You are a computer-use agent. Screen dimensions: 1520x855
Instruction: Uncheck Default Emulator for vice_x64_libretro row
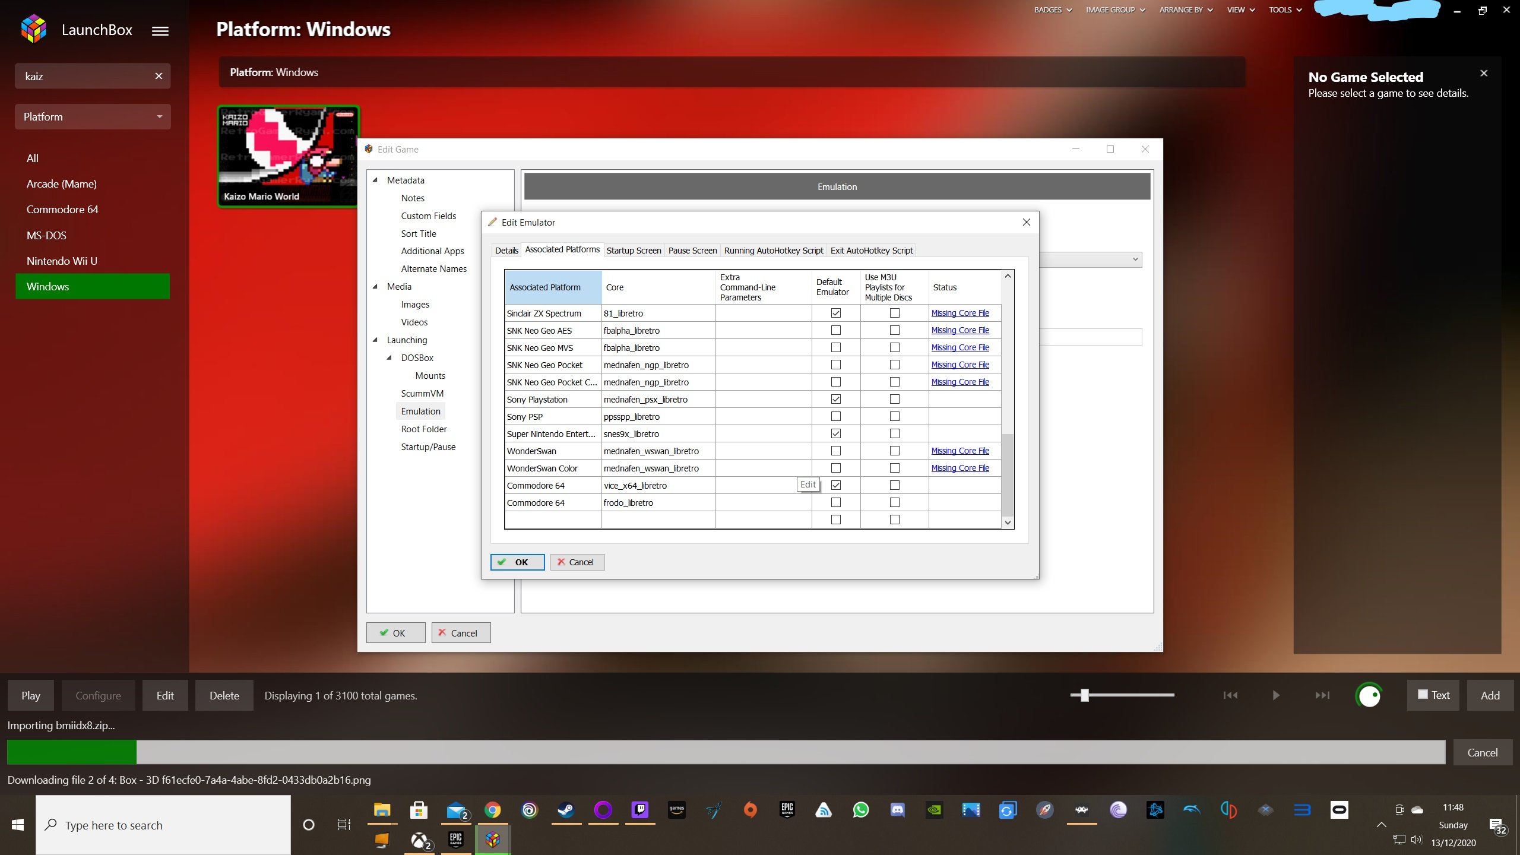[x=836, y=485]
